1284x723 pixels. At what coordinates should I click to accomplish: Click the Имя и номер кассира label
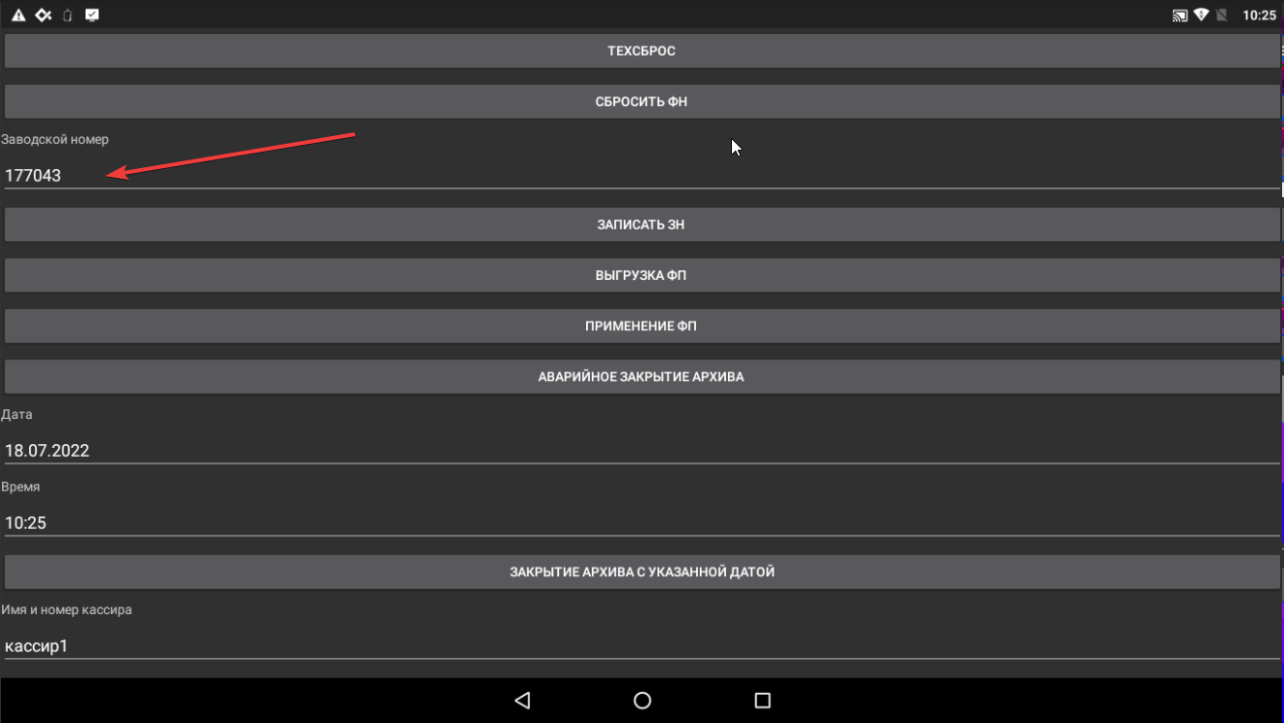[67, 610]
